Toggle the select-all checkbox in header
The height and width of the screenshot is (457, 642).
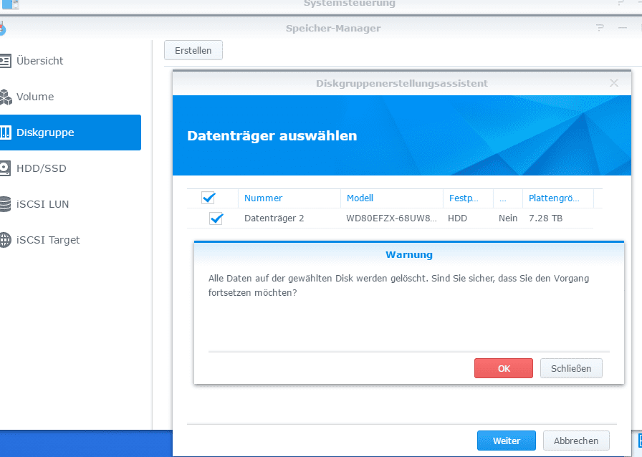(209, 198)
